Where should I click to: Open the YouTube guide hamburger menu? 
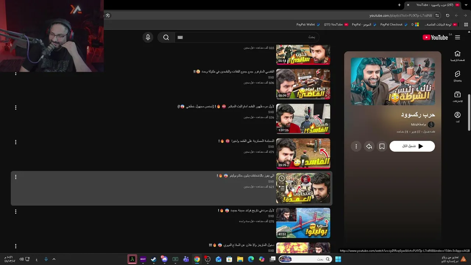point(457,37)
